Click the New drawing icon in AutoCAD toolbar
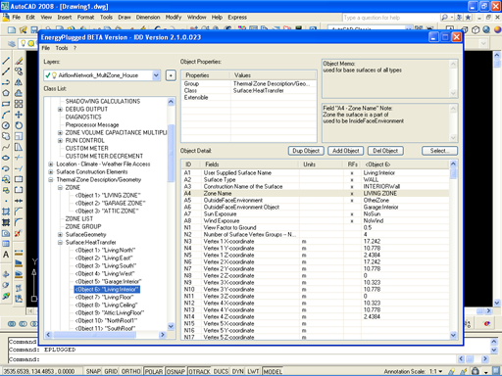The height and width of the screenshot is (376, 502). coord(12,30)
